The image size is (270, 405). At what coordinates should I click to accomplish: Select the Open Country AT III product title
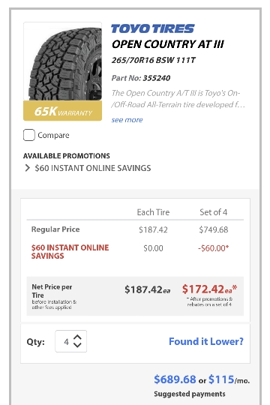pyautogui.click(x=168, y=44)
